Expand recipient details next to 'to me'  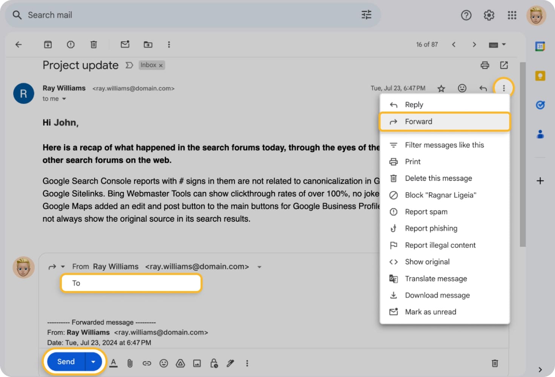point(64,99)
